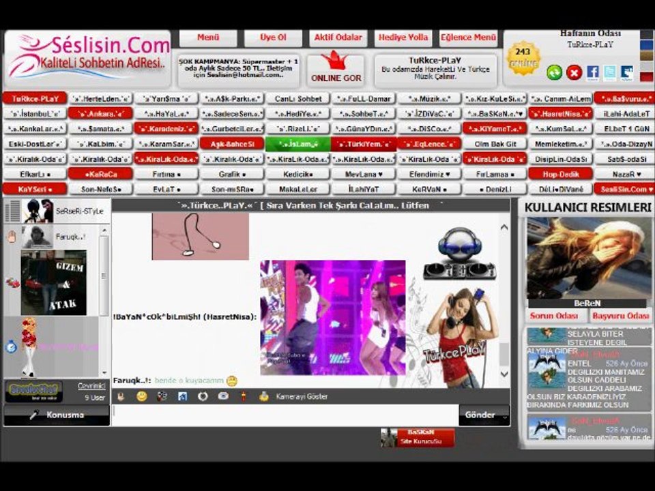The width and height of the screenshot is (655, 491).
Task: Join the Karadeniz room
Action: (166, 129)
